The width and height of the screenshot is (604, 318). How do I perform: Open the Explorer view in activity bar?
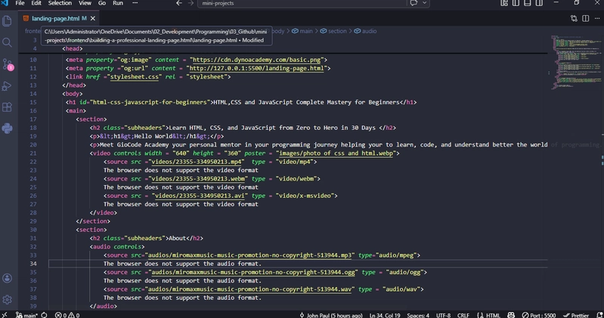tap(7, 21)
